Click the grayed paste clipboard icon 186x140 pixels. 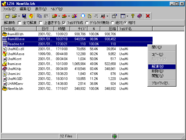[x=46, y=16]
